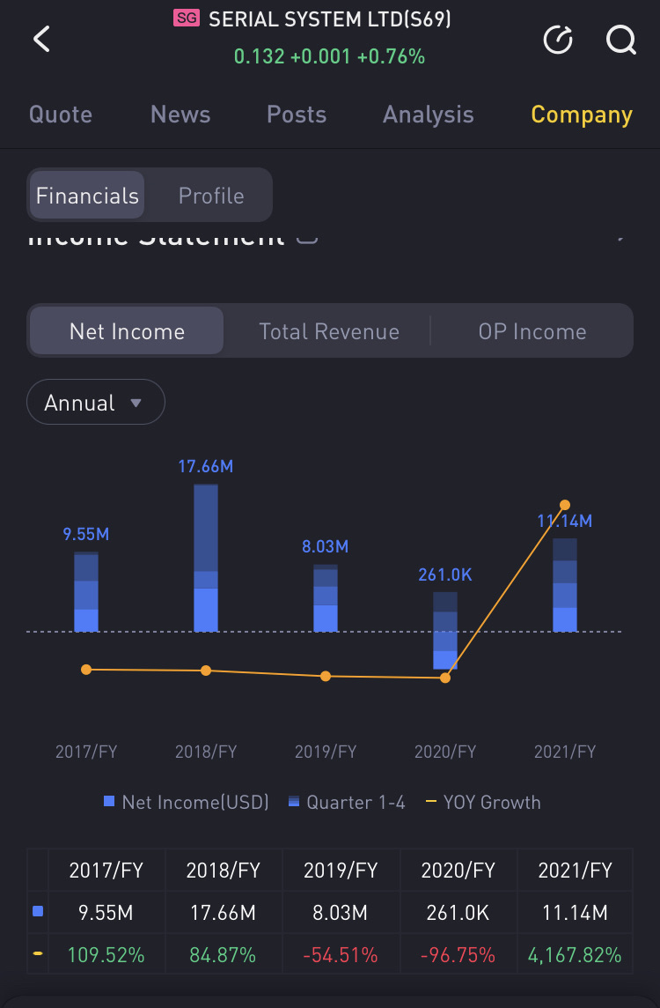
Task: Select the Financials segment
Action: click(86, 196)
